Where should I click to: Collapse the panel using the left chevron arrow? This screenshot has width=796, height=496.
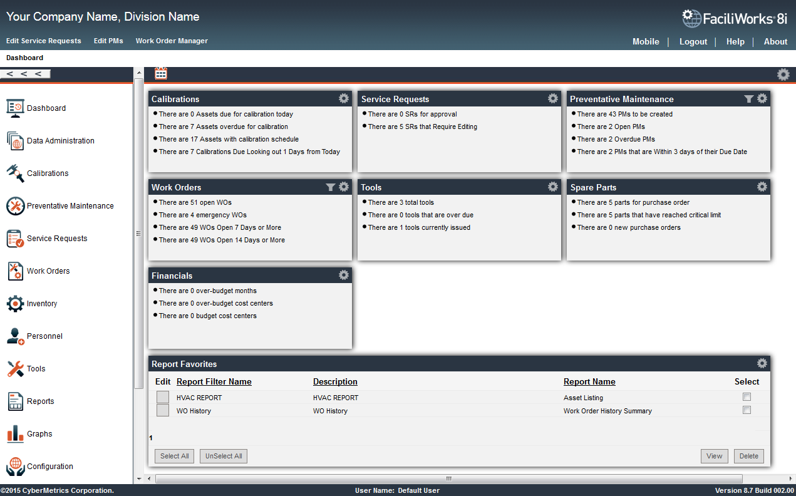point(9,73)
